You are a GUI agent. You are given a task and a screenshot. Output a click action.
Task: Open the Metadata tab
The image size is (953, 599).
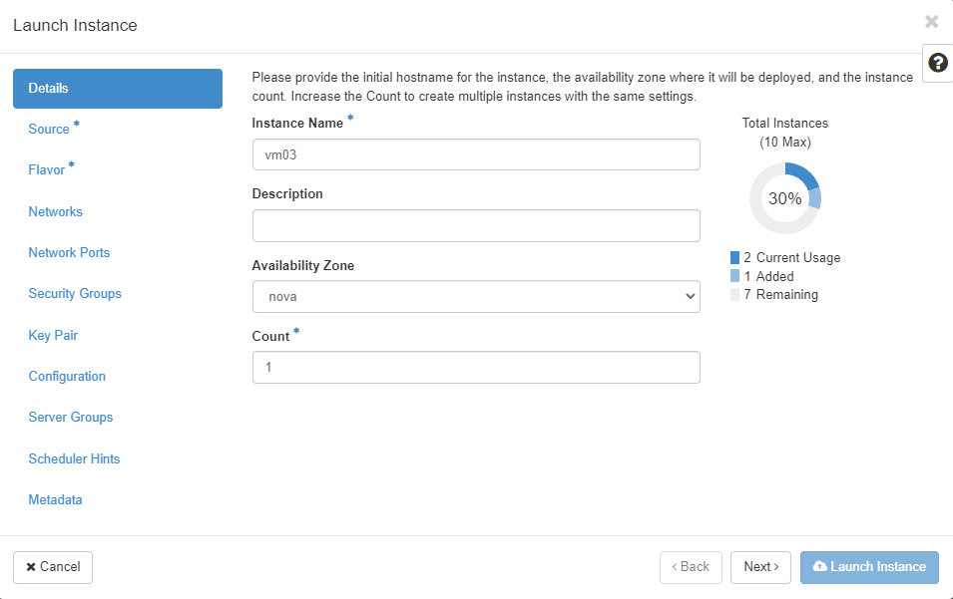(56, 500)
